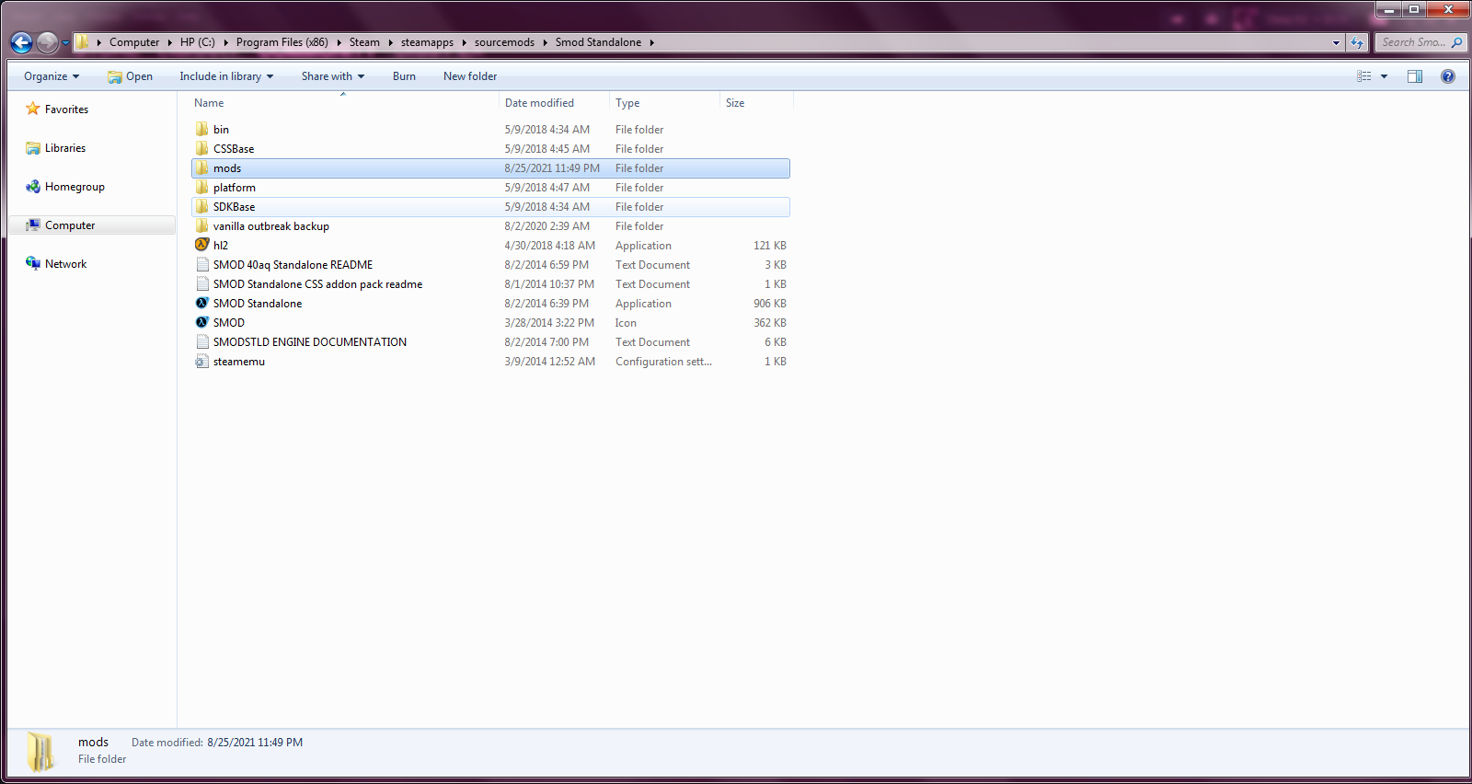The image size is (1472, 784).
Task: Click steamapps in the address breadcrumb
Action: 427,42
